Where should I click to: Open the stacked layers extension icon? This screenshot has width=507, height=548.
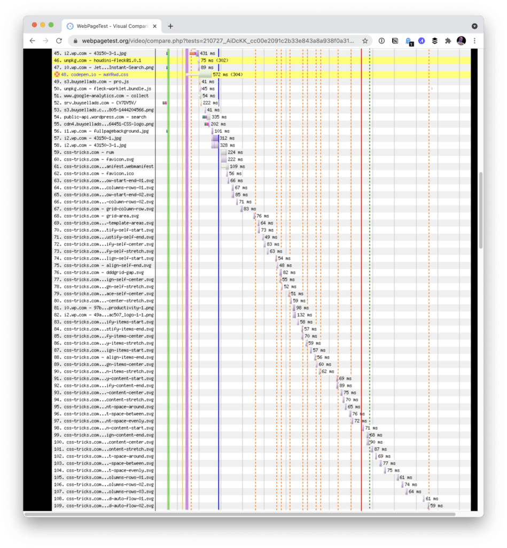(435, 41)
